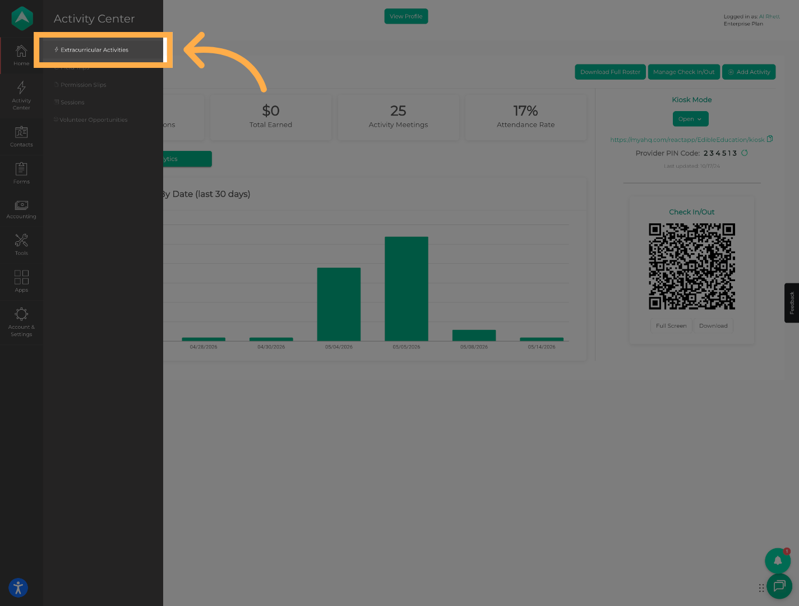Refresh the Provider PIN code
Screen dimensions: 799x606
[x=745, y=153]
